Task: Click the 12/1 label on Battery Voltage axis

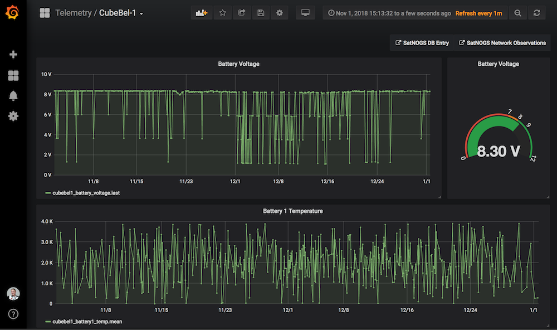Action: coord(235,181)
